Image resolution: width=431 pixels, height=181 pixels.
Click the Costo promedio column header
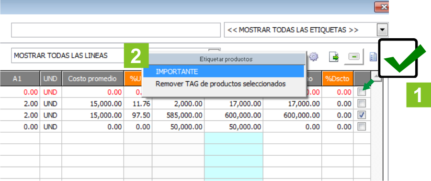tap(92, 79)
